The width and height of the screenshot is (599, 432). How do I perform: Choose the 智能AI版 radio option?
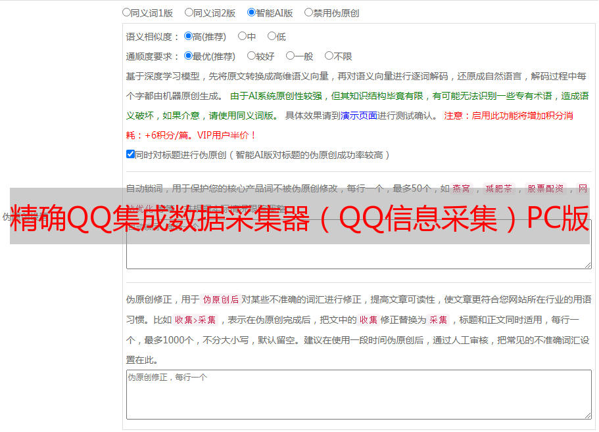click(251, 12)
